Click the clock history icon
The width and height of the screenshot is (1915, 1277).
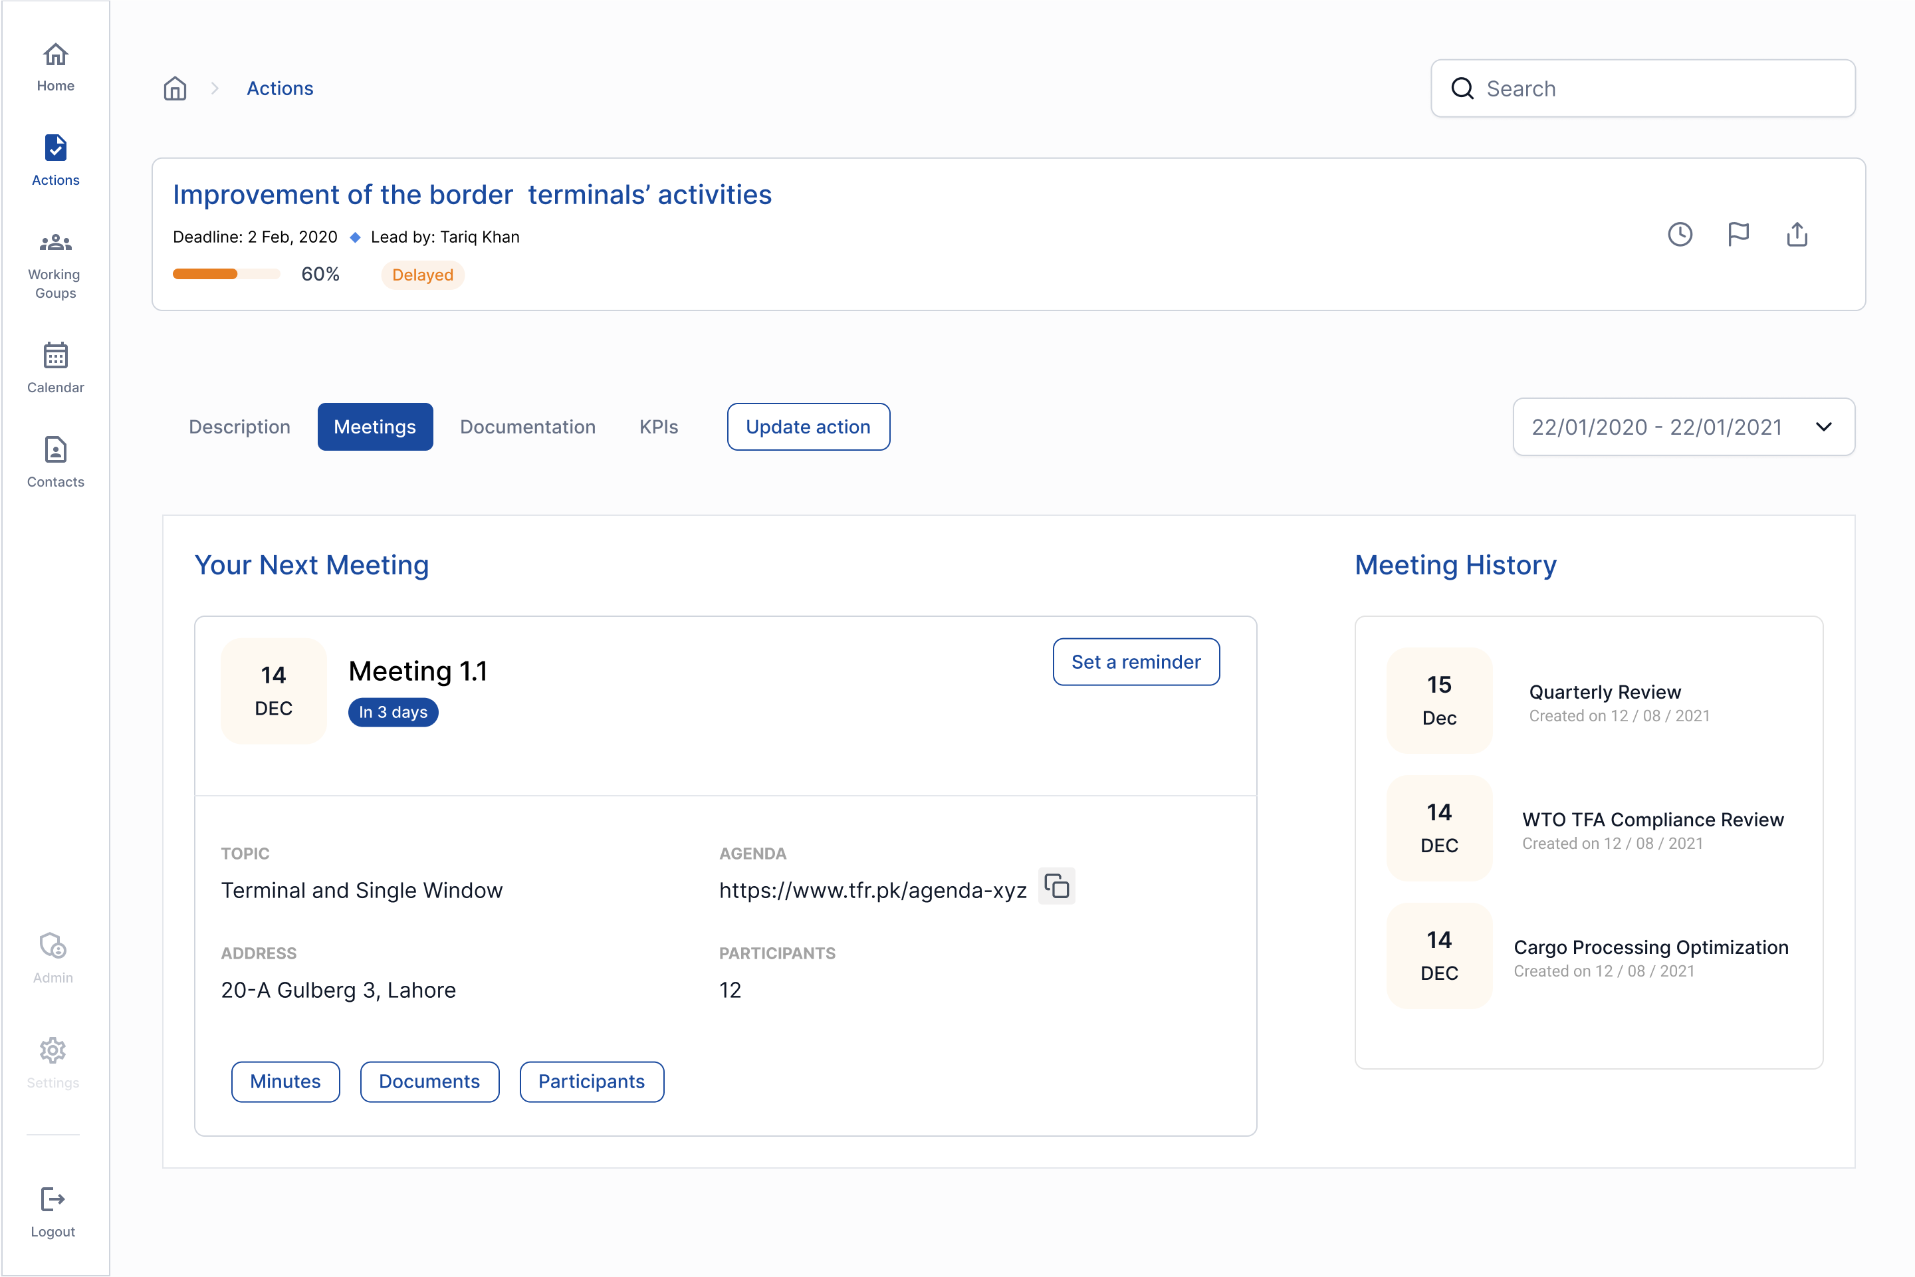[x=1680, y=235]
